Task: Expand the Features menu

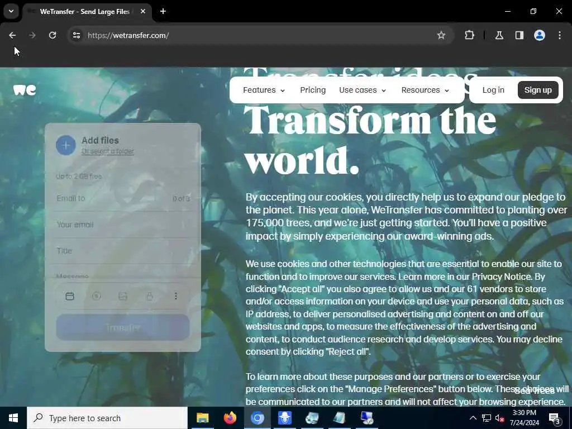Action: tap(264, 90)
